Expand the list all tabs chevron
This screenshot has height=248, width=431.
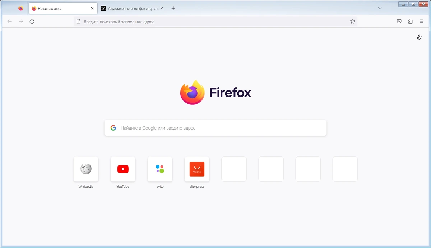[x=380, y=8]
